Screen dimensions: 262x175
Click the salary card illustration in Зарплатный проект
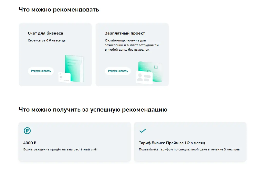149,73
